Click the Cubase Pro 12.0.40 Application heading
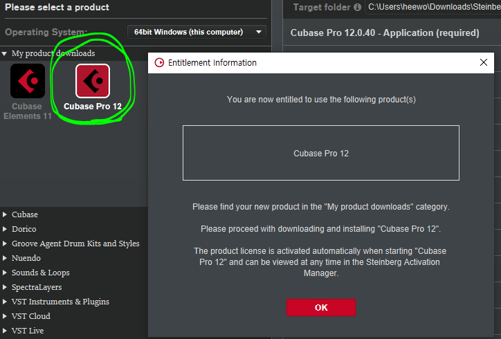This screenshot has height=339, width=501. tap(385, 33)
